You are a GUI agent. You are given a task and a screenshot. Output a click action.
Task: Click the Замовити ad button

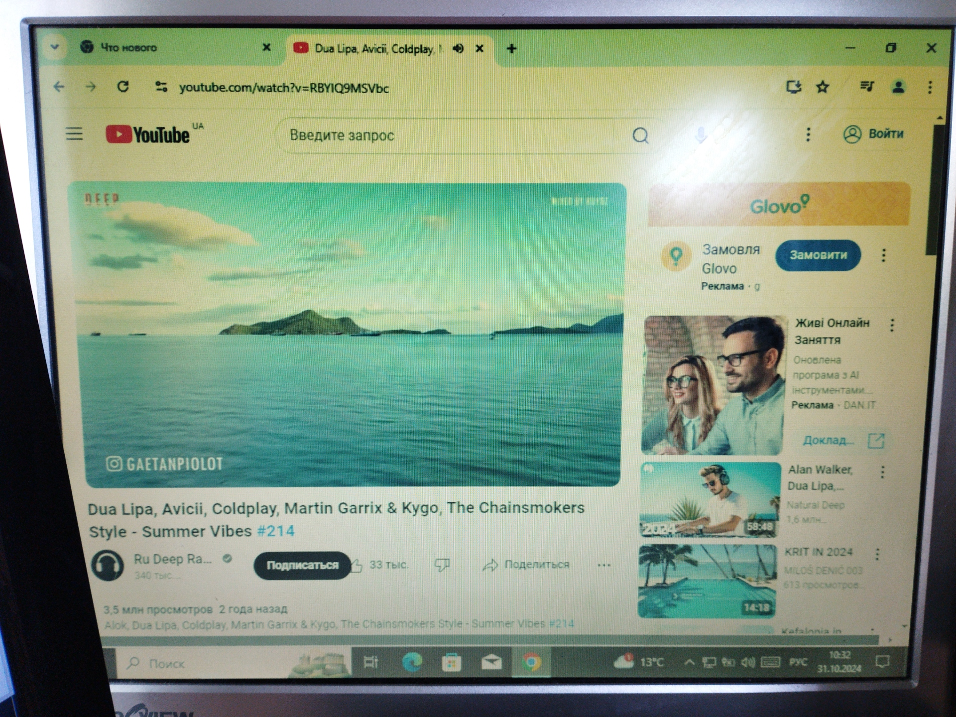[818, 255]
